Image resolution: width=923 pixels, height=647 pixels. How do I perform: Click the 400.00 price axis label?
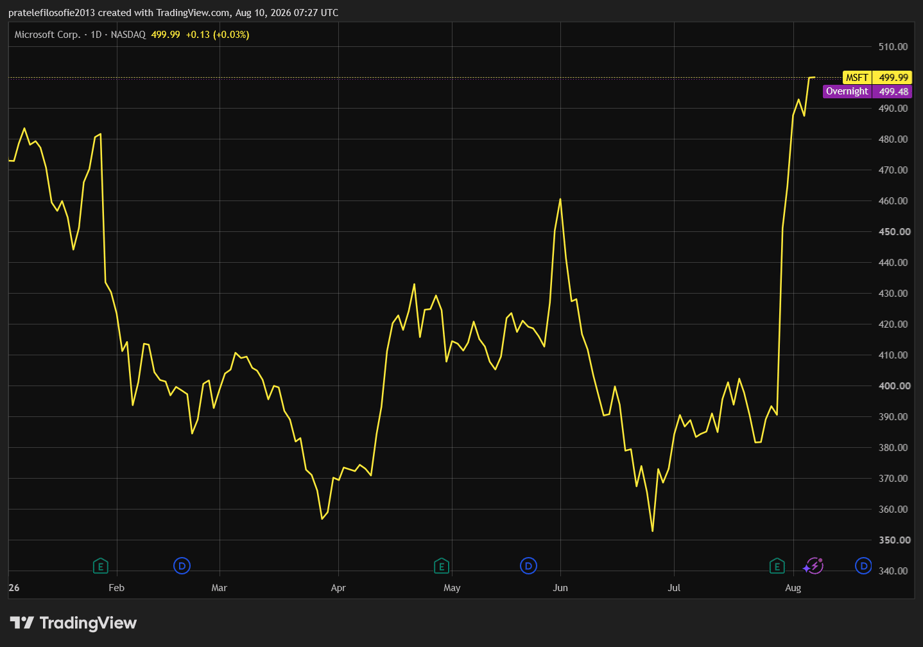895,386
